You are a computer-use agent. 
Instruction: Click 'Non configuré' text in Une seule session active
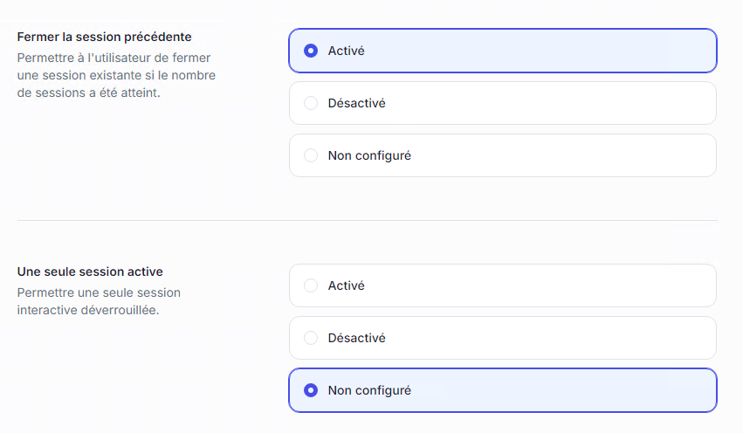369,390
